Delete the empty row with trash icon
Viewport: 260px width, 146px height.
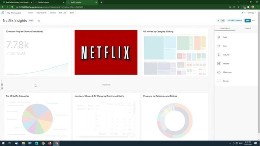click(x=2, y=84)
